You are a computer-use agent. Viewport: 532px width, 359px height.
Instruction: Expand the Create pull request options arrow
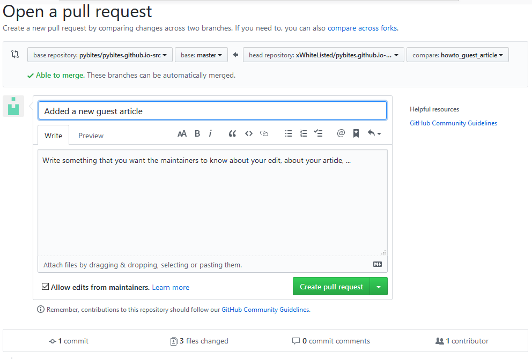click(x=379, y=286)
